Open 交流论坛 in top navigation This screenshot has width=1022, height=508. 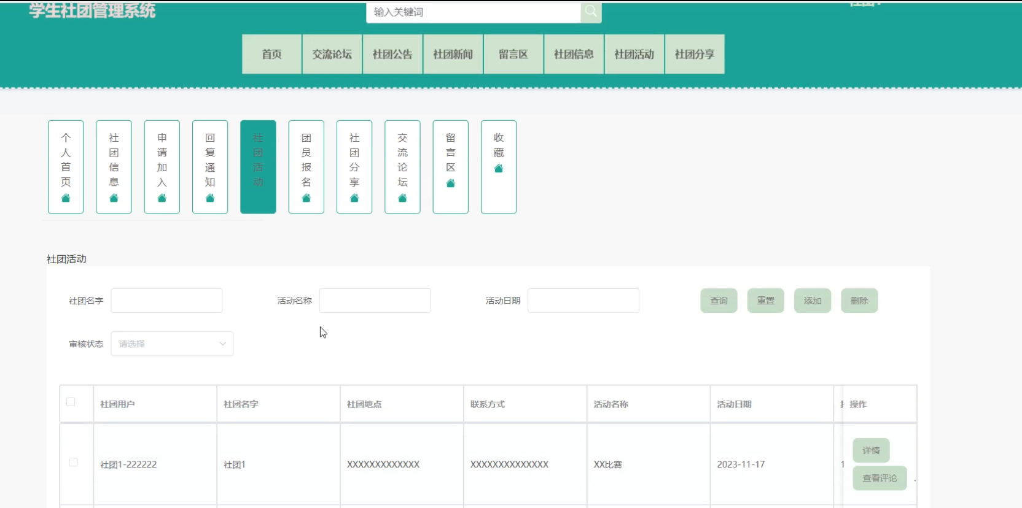pos(332,54)
